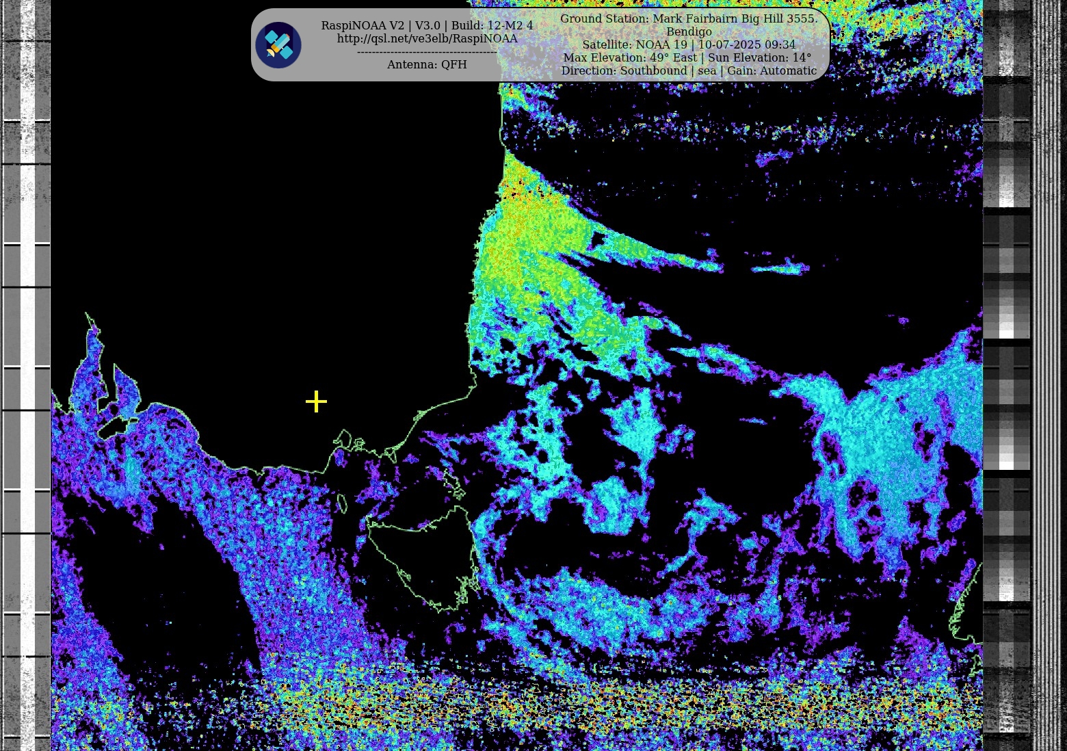Image resolution: width=1067 pixels, height=751 pixels.
Task: Click the dashed separator line in the header
Action: pos(427,52)
